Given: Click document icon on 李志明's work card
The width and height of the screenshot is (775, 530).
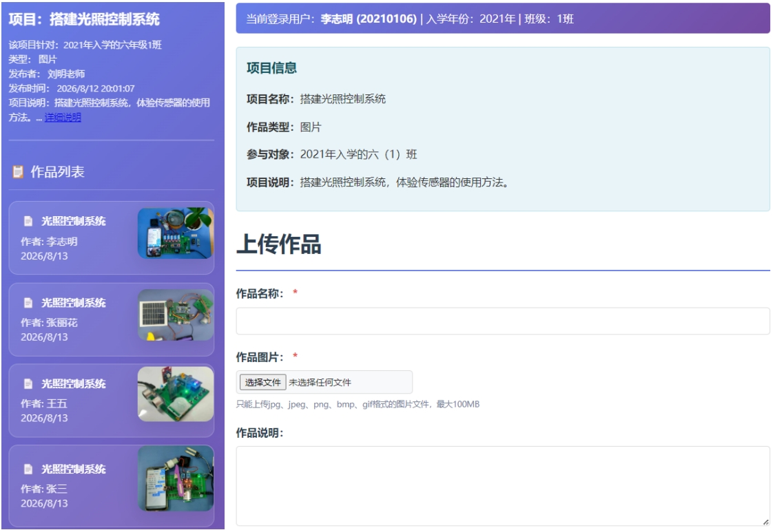Looking at the screenshot, I should [28, 221].
